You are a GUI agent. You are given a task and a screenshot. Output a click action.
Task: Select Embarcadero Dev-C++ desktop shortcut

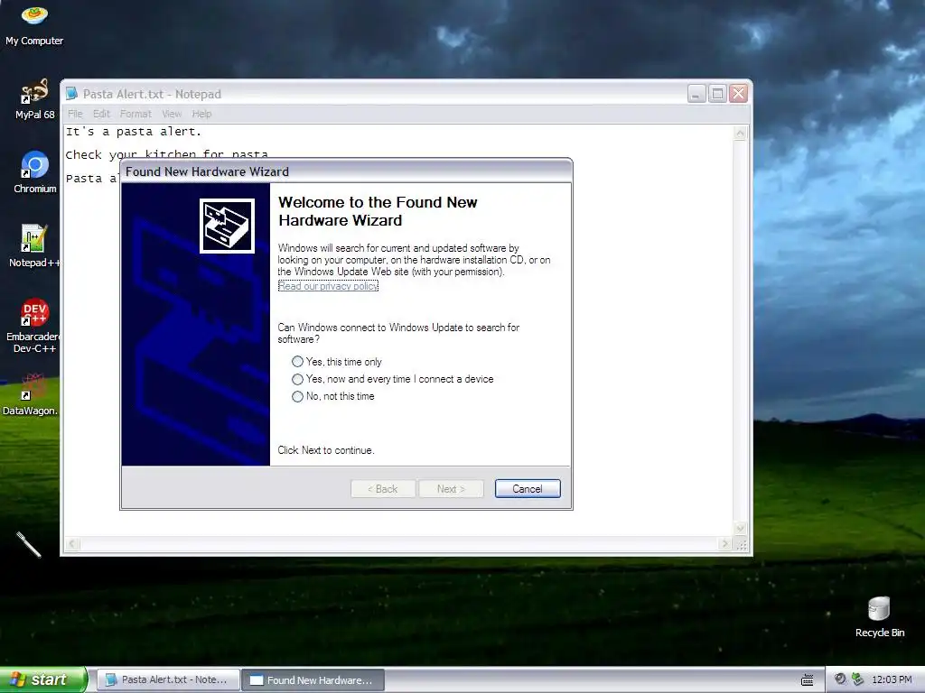click(34, 325)
